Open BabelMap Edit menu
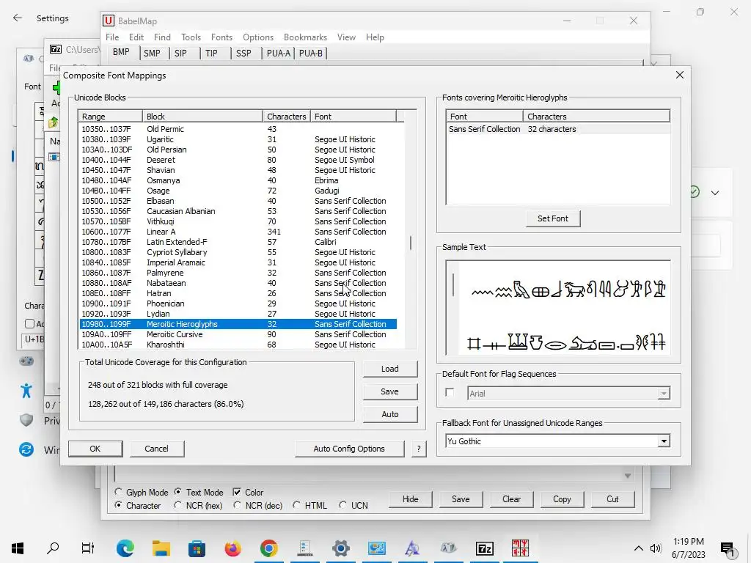This screenshot has height=563, width=751. click(136, 37)
